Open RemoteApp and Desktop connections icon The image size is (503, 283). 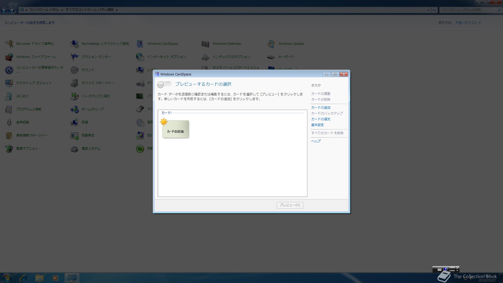click(x=75, y=44)
